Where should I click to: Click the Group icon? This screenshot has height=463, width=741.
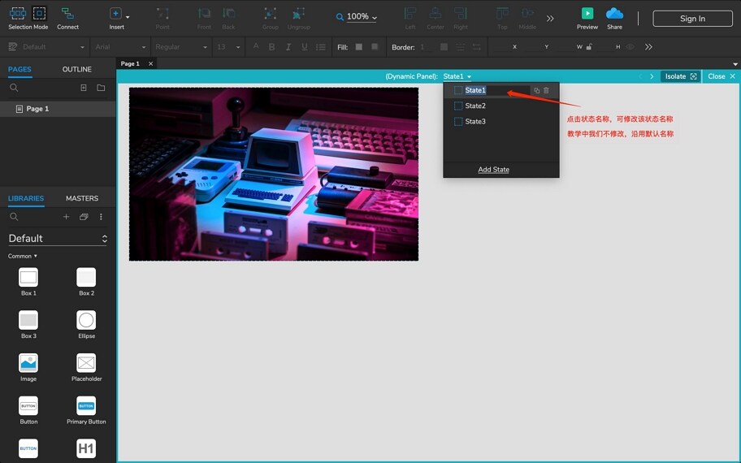(271, 13)
